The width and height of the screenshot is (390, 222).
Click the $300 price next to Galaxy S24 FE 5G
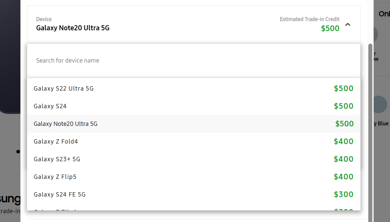(343, 195)
